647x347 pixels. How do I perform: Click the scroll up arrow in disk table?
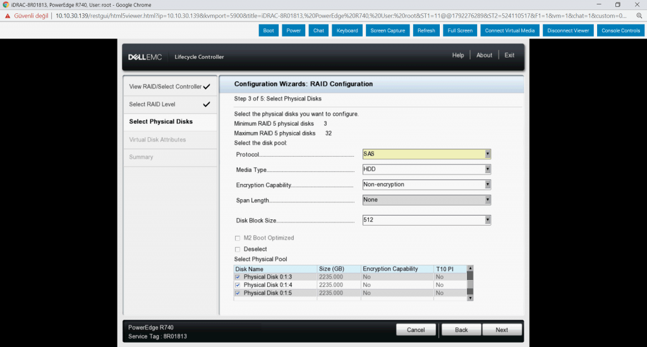coord(469,269)
